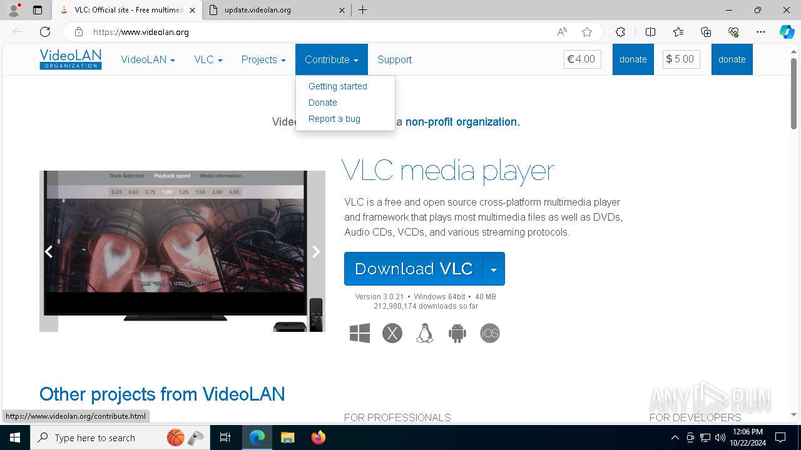Show previous slide in the carousel
801x450 pixels.
pyautogui.click(x=48, y=251)
